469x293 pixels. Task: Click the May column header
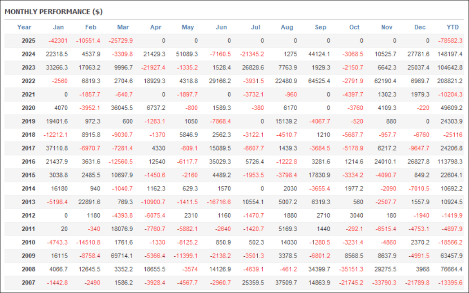pos(188,27)
